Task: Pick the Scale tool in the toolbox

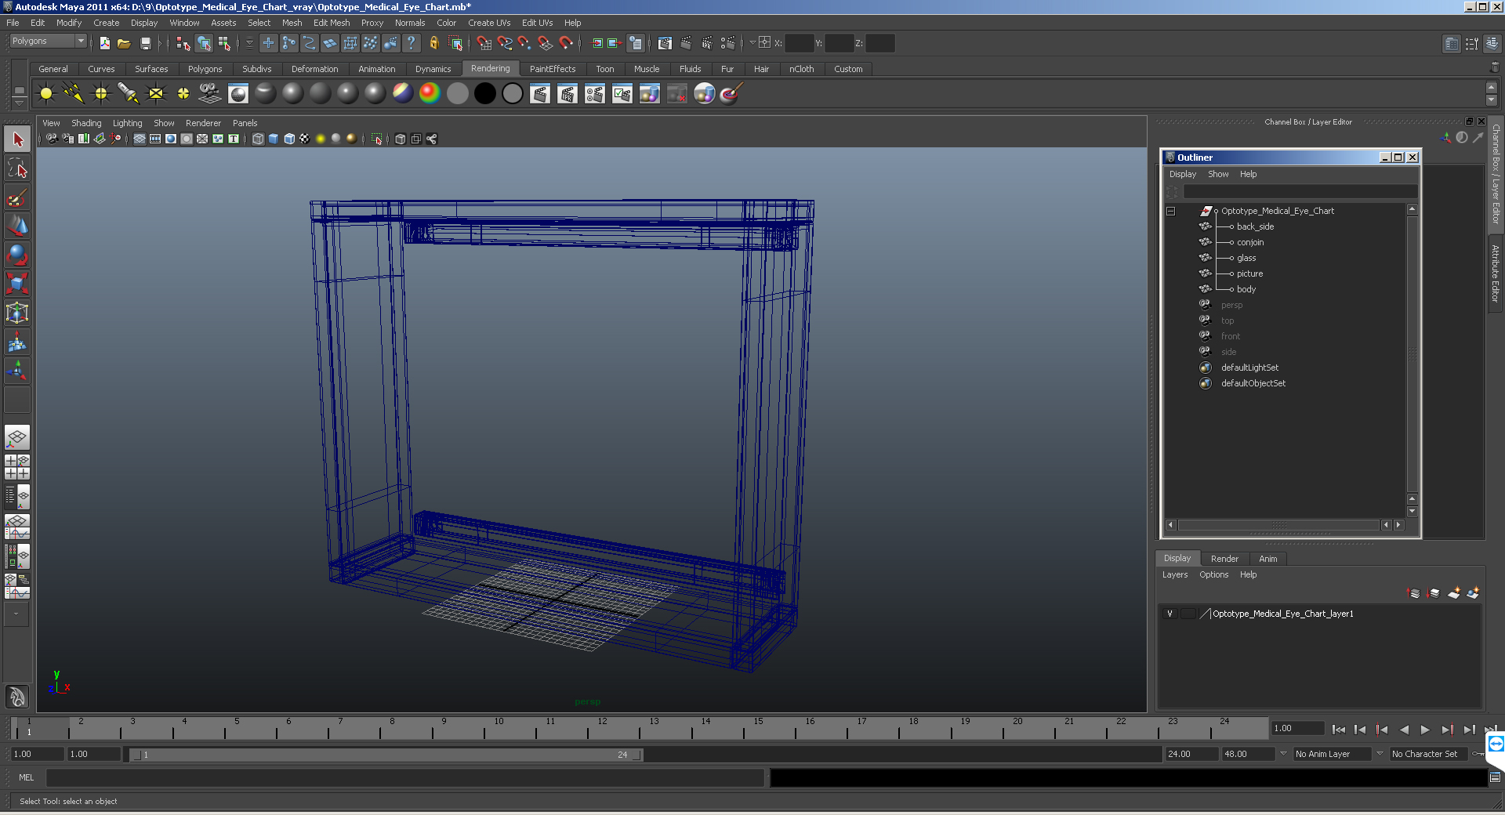Action: 17,283
